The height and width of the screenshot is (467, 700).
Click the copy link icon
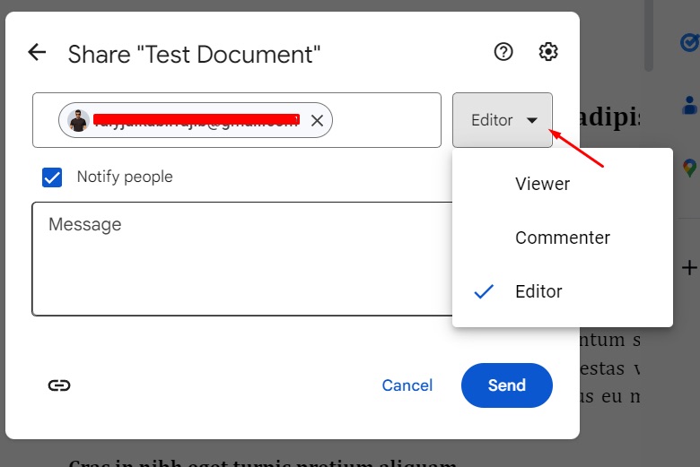pos(59,385)
